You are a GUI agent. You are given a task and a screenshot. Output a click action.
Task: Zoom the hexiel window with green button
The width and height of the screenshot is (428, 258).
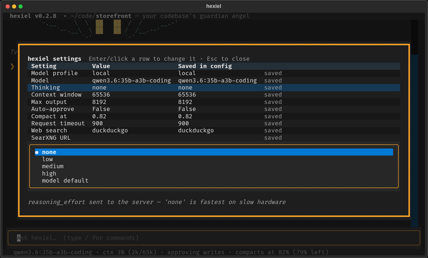[x=21, y=6]
